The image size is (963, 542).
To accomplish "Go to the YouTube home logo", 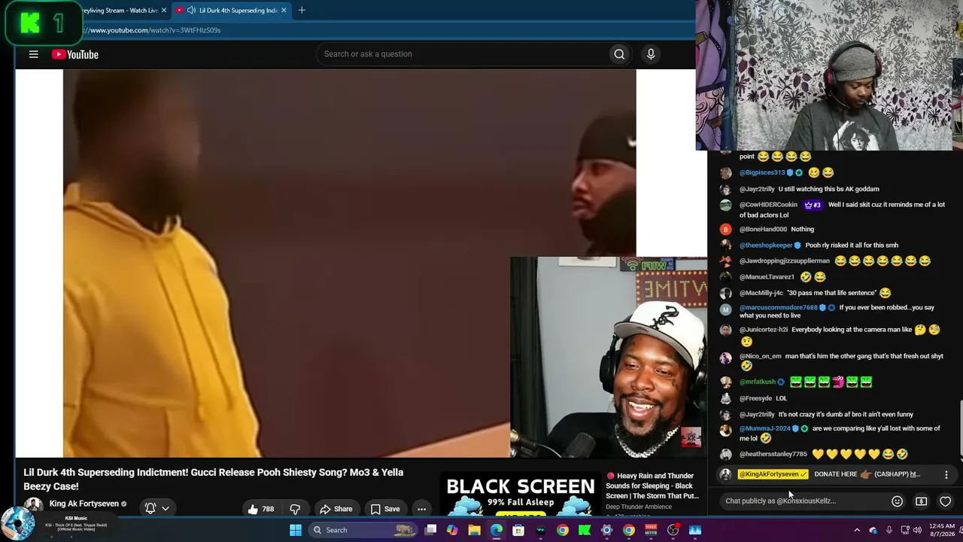I will [75, 54].
